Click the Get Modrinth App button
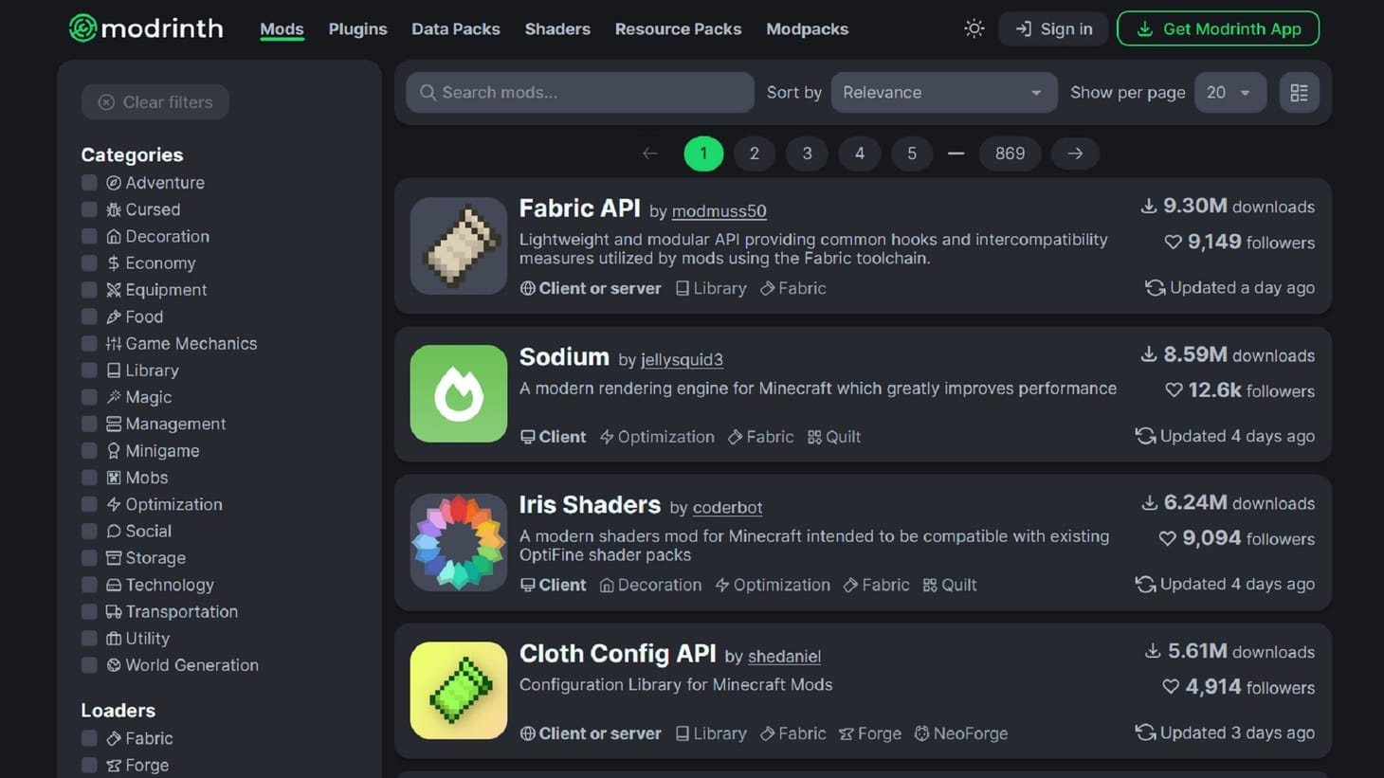The image size is (1384, 778). pyautogui.click(x=1217, y=28)
